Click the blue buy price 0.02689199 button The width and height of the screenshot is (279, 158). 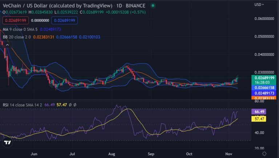(64, 20)
